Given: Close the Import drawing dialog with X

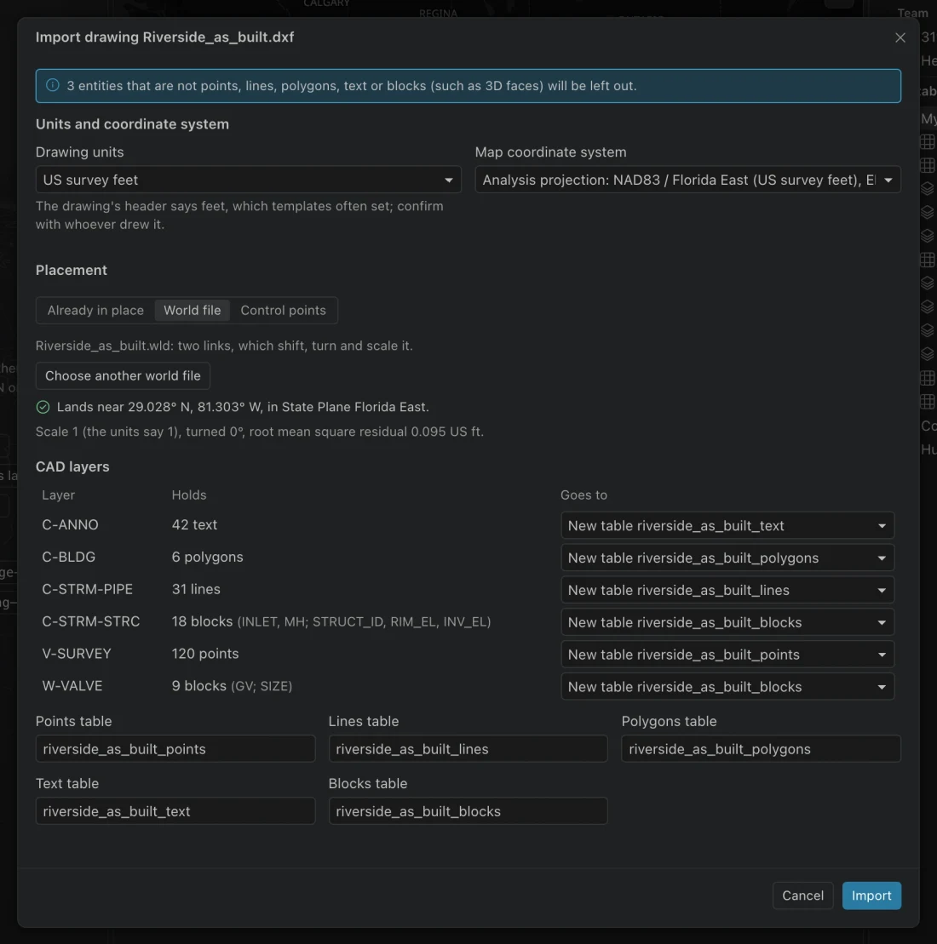Looking at the screenshot, I should tap(900, 37).
